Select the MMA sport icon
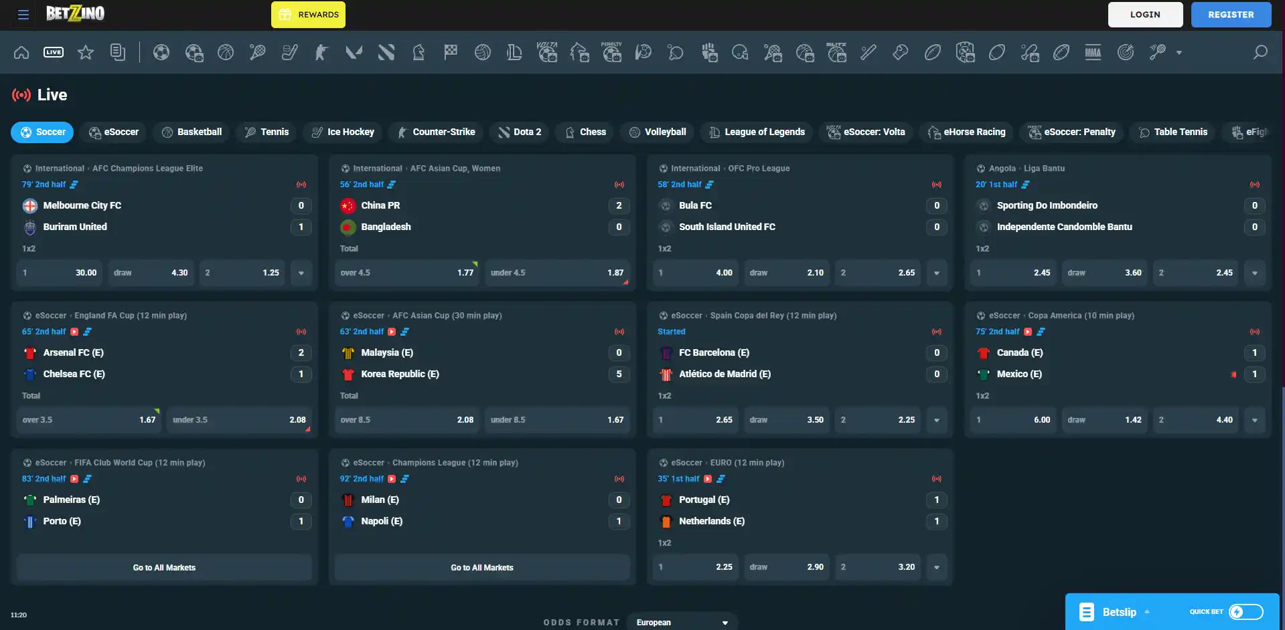The height and width of the screenshot is (630, 1285). click(x=1093, y=52)
